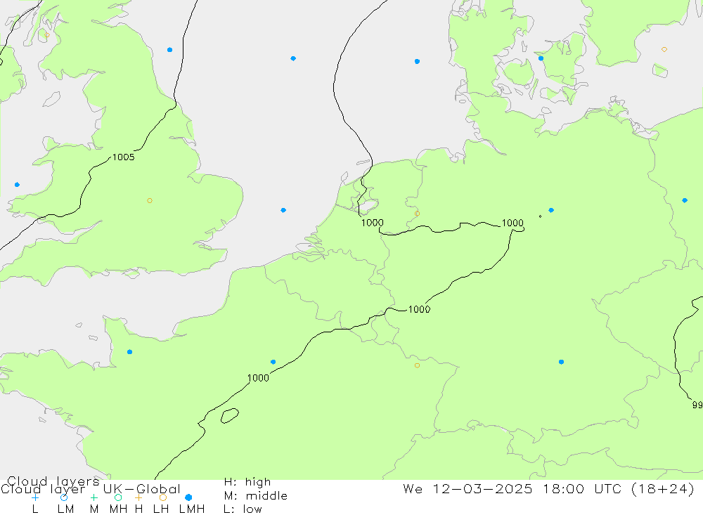
Task: Select the blue marker beside France's 1000 isobar
Action: pyautogui.click(x=273, y=362)
